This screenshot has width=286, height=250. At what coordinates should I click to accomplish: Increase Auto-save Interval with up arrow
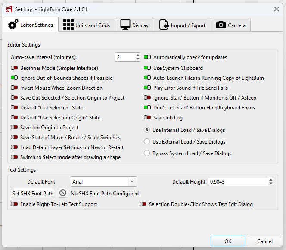point(138,55)
